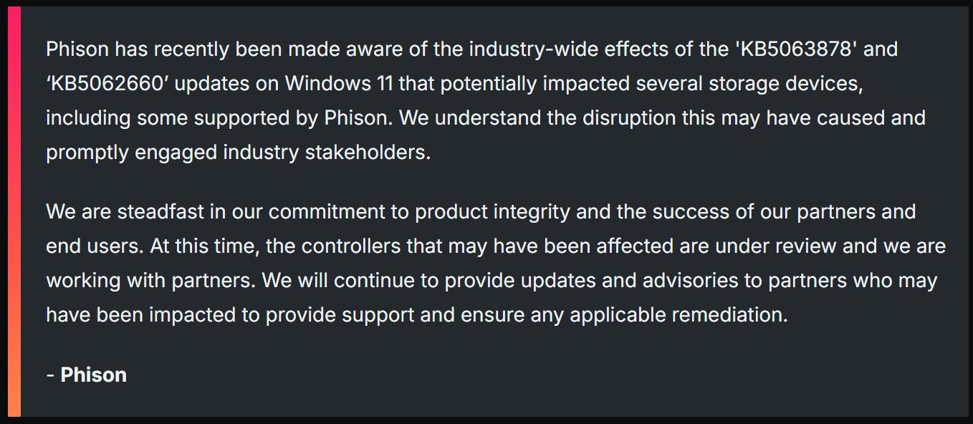Click the pink-orange gradient bar beside the quote
The image size is (973, 424).
(14, 212)
